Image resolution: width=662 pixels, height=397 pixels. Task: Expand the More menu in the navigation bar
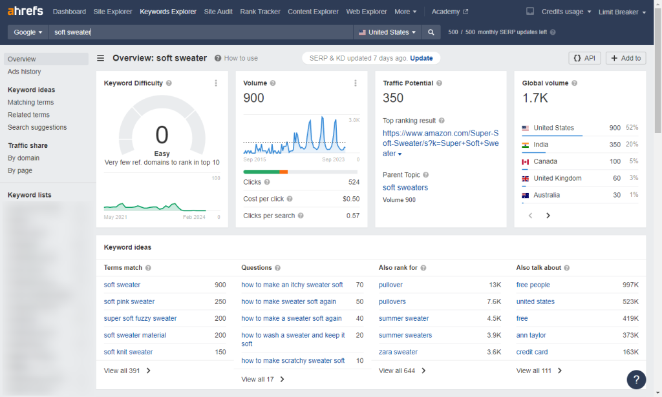tap(405, 11)
